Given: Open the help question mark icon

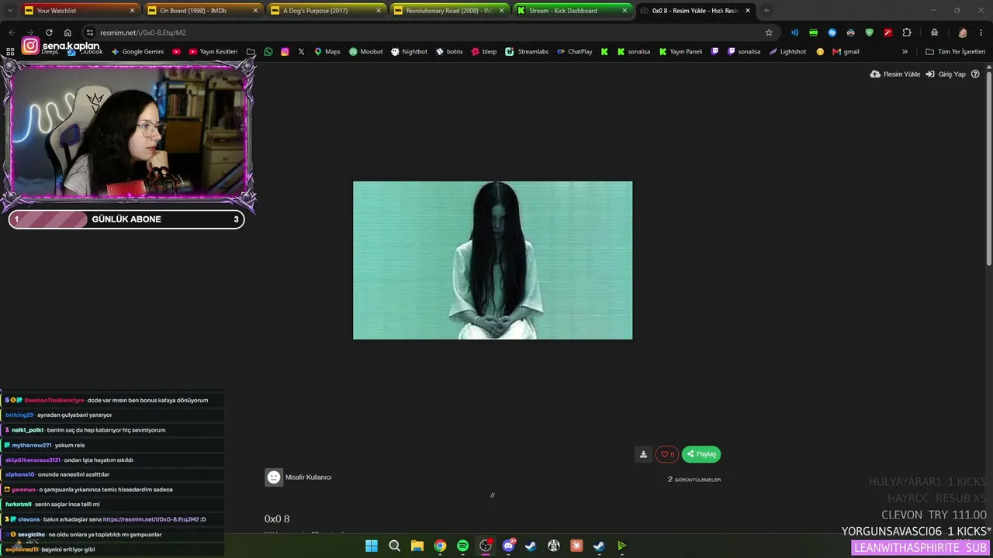Looking at the screenshot, I should (976, 74).
